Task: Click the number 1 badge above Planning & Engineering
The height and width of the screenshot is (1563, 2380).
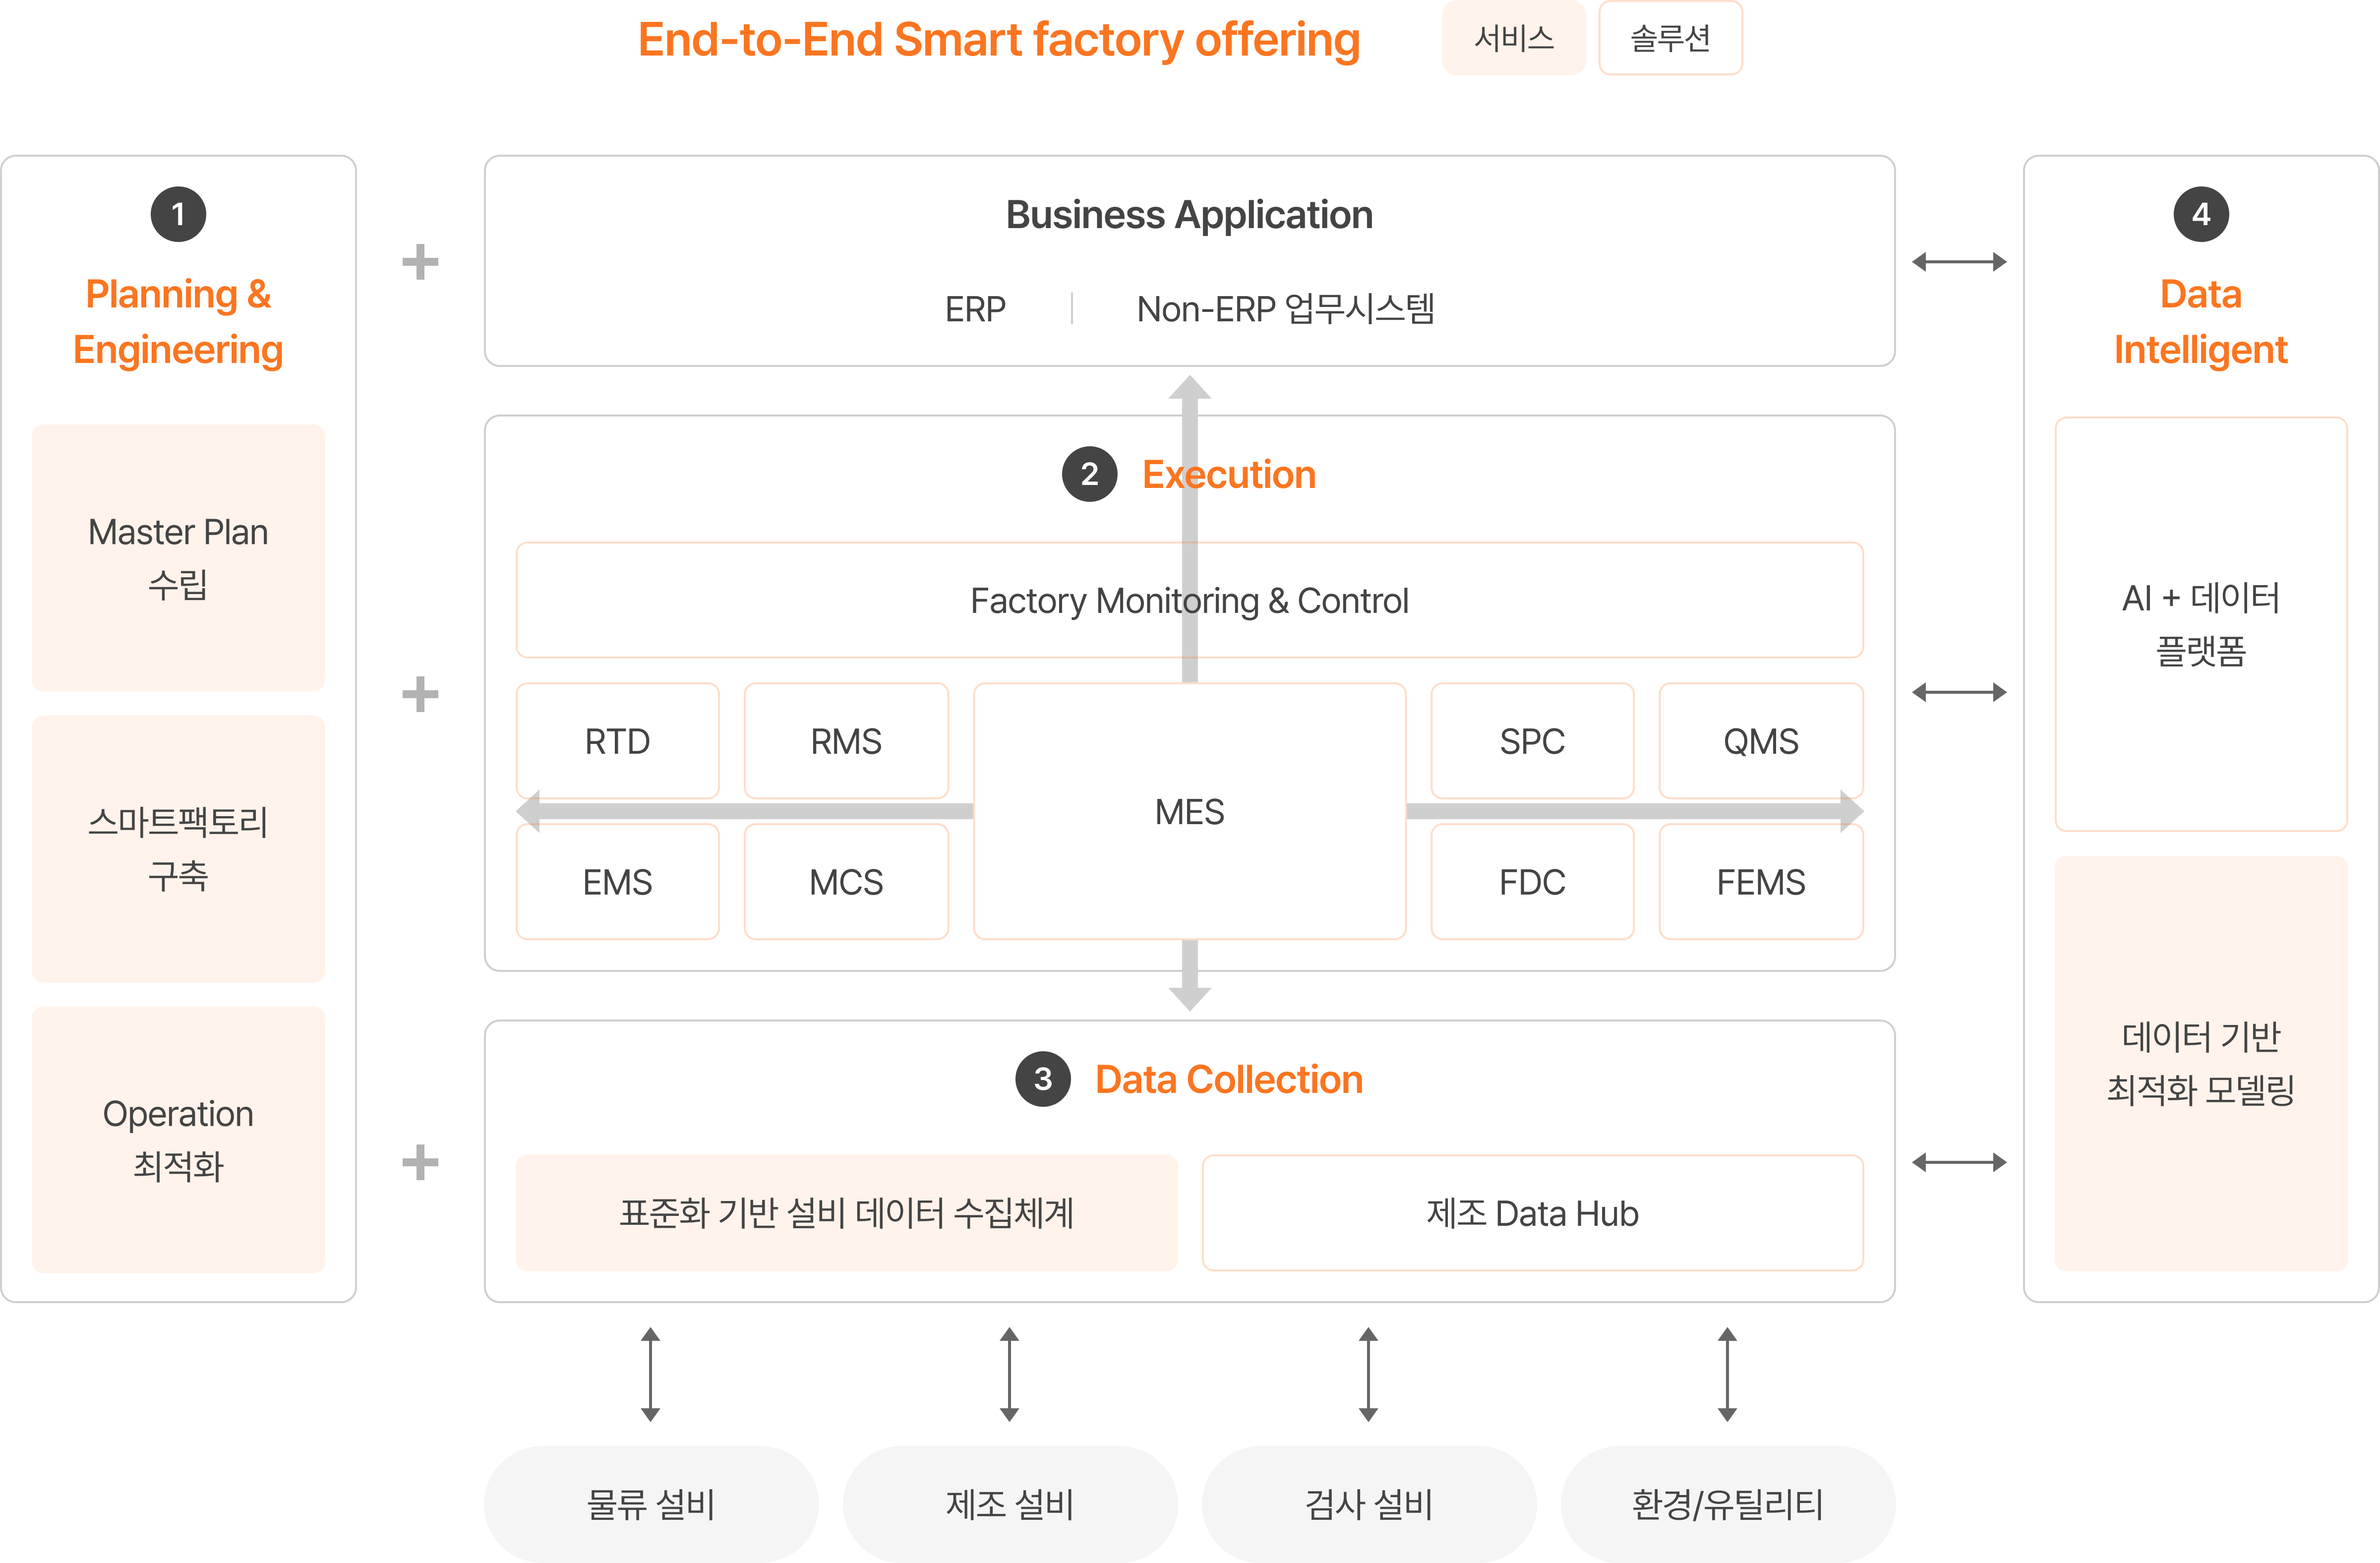Action: click(x=178, y=214)
